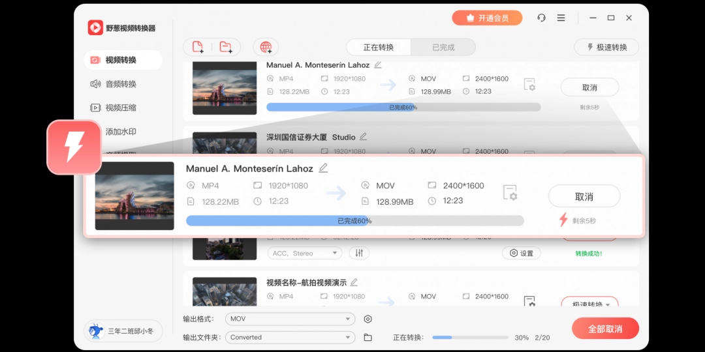Viewport: 705px width, 352px height.
Task: Open the 输出格式 MOV dropdown
Action: point(290,319)
